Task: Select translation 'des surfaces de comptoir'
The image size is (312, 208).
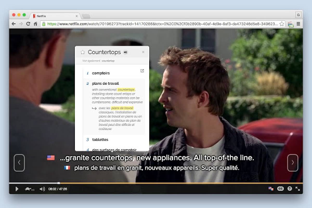Action: tap(114, 150)
